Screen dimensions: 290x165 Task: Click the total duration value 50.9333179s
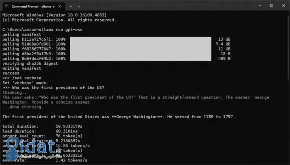(x=69, y=126)
